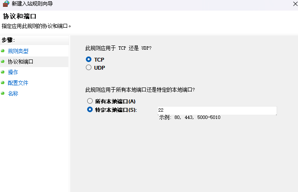The image size is (298, 192).
Task: Click the green bullet beside 名称
Action: pyautogui.click(x=3, y=93)
